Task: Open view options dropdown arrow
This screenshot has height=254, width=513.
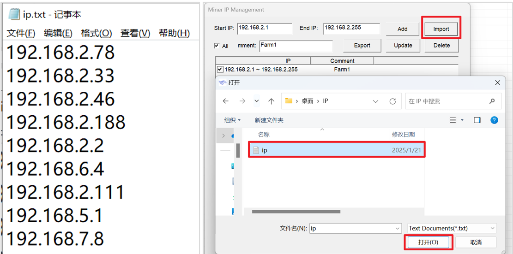Action: click(x=462, y=120)
